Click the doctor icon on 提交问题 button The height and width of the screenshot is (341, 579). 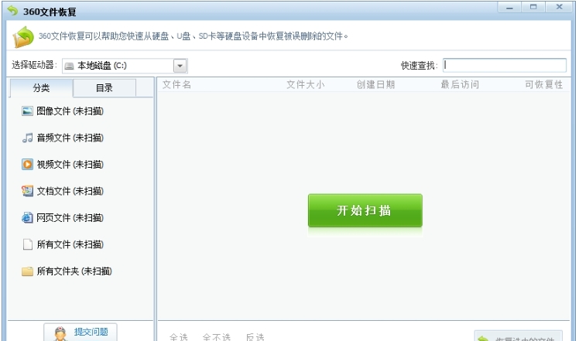point(60,333)
